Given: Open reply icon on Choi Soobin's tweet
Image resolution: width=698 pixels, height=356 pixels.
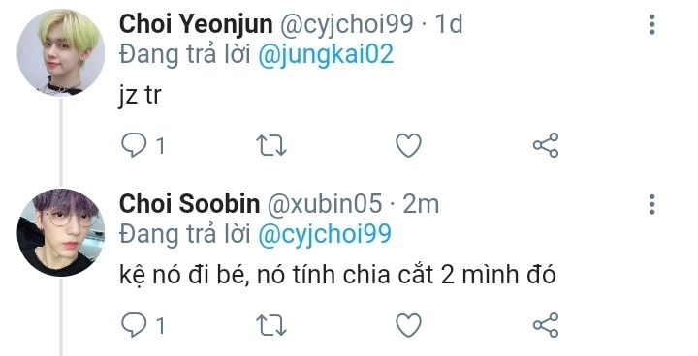Looking at the screenshot, I should [x=134, y=325].
